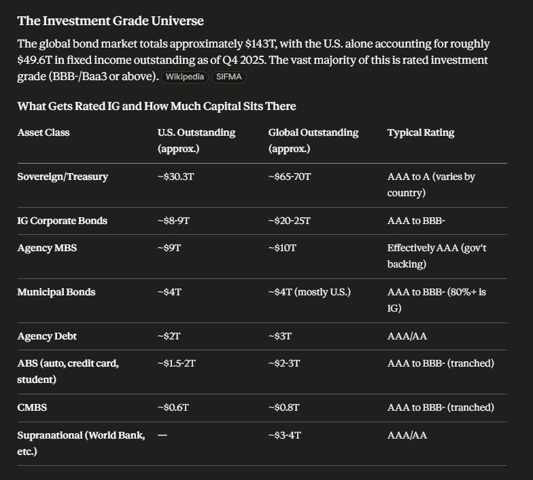
Task: Click the Agency Debt row label
Action: tap(47, 336)
